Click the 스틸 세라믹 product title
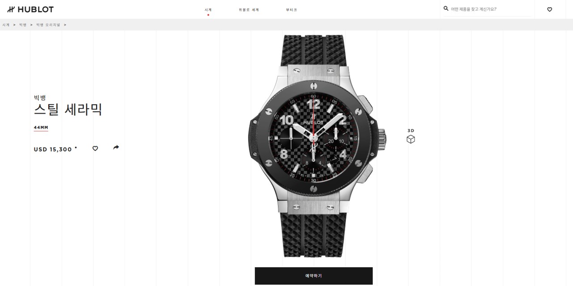573x286 pixels. pos(68,109)
